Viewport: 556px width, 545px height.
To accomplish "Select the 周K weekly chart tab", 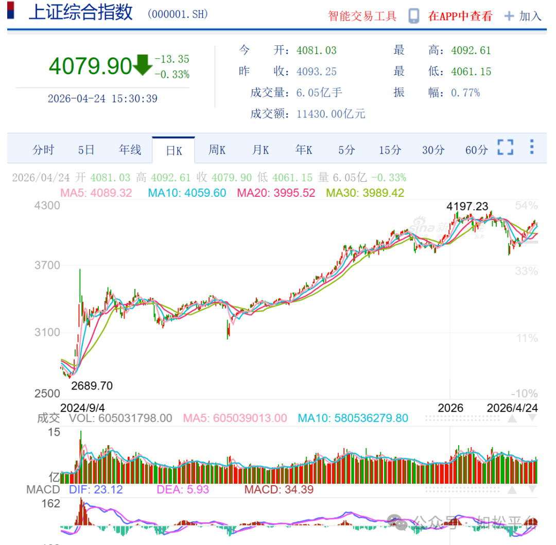I will click(x=217, y=150).
